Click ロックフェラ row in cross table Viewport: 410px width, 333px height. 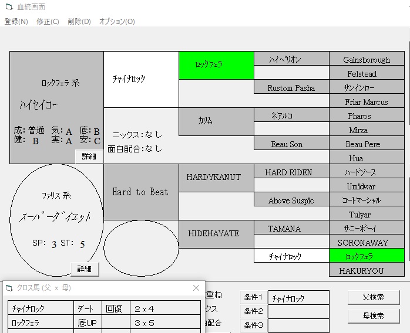tap(105, 322)
